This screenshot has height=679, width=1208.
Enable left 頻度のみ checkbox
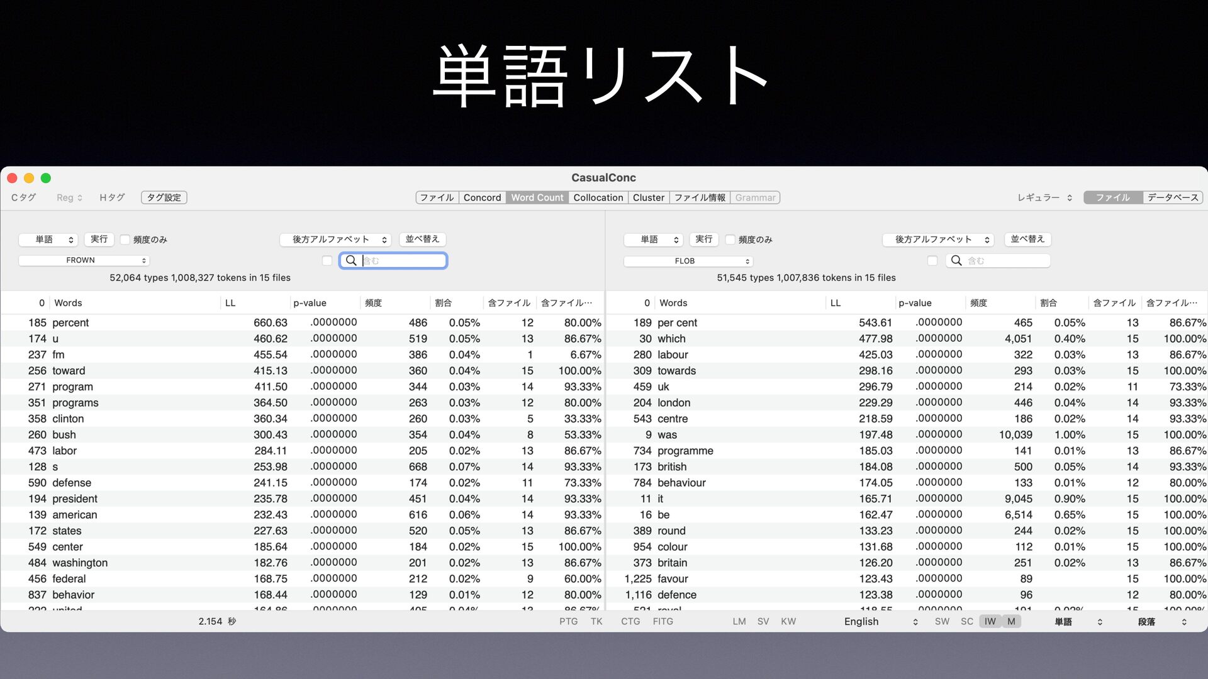point(125,240)
